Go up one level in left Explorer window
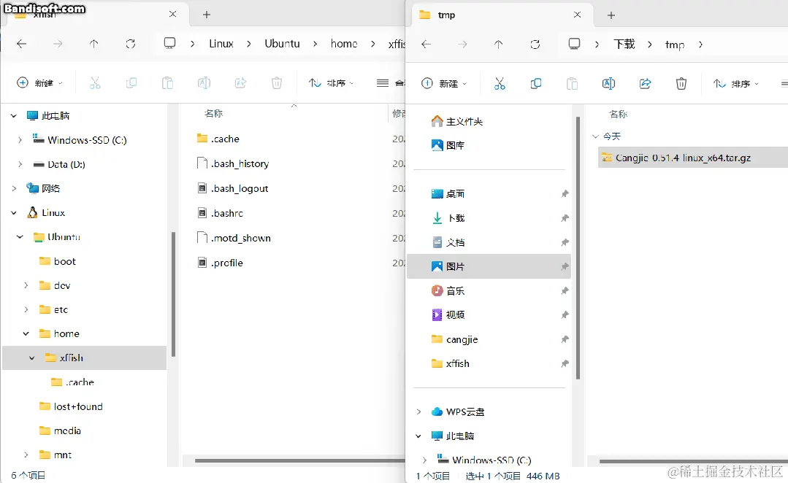The image size is (788, 483). click(94, 44)
